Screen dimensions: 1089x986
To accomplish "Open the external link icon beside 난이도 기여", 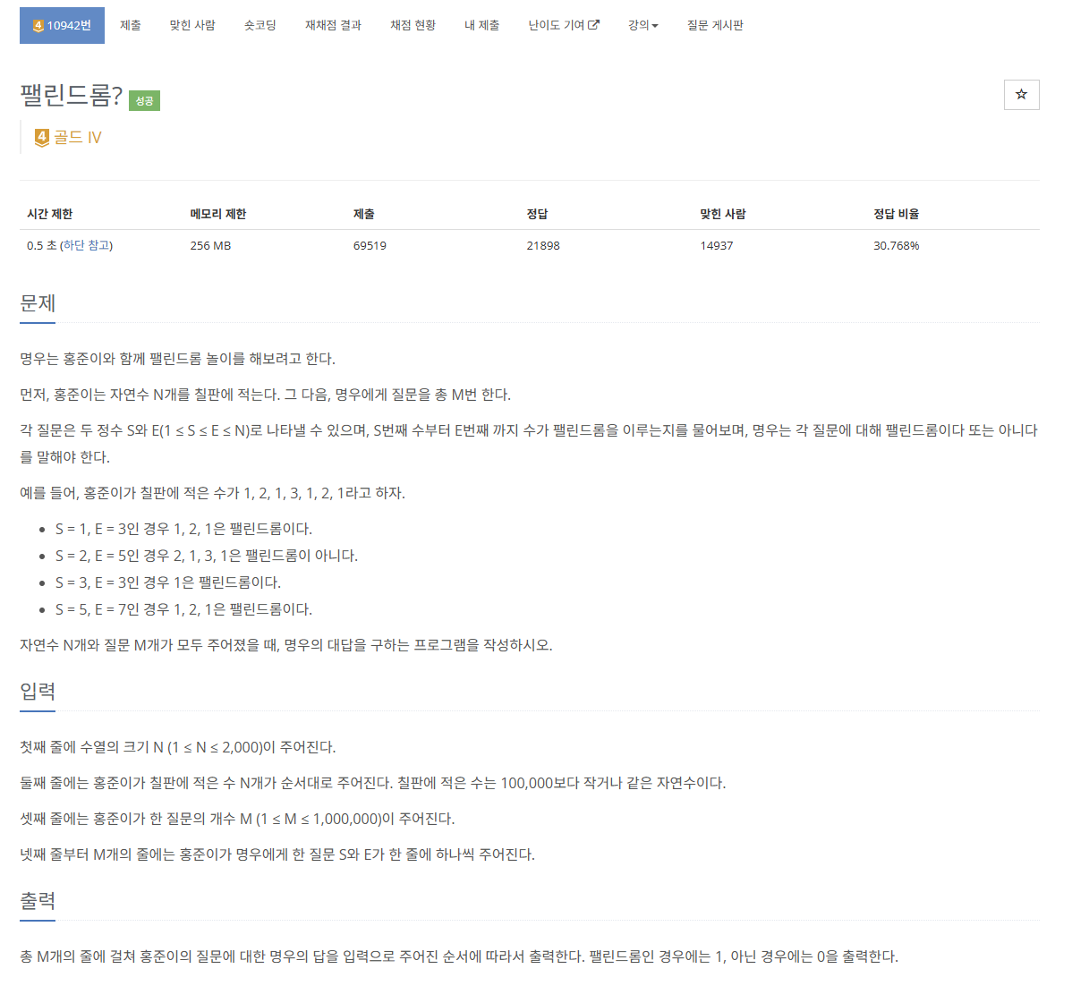I will [x=593, y=24].
